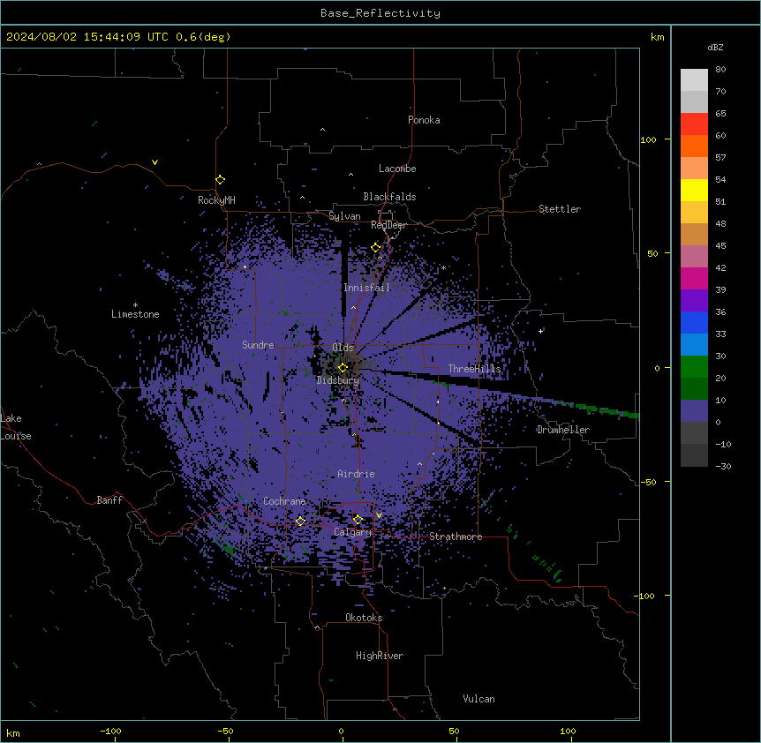The width and height of the screenshot is (761, 743).
Task: Select the km label beside the bottom axis
Action: [13, 733]
